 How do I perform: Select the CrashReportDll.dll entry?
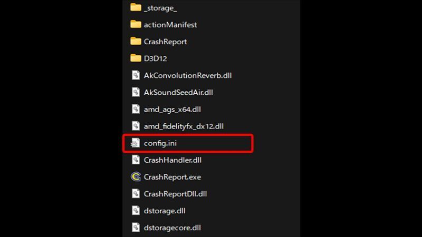[x=175, y=194]
